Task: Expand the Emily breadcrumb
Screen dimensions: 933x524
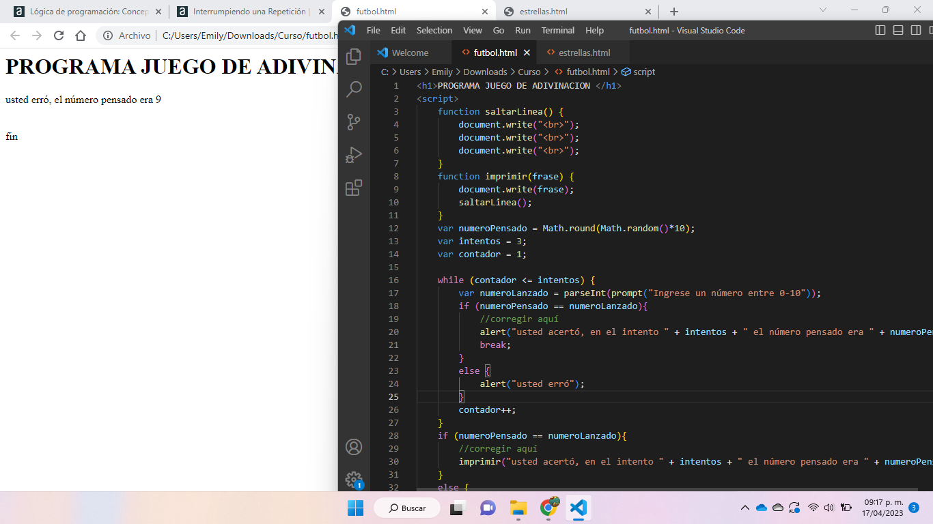Action: pyautogui.click(x=442, y=72)
